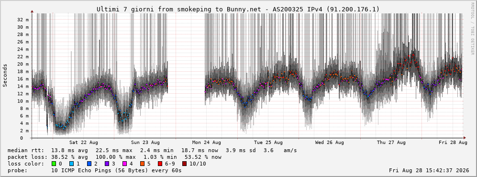This screenshot has width=477, height=177.
Task: Click the "26 m" y-axis value
Action: pyautogui.click(x=23, y=42)
